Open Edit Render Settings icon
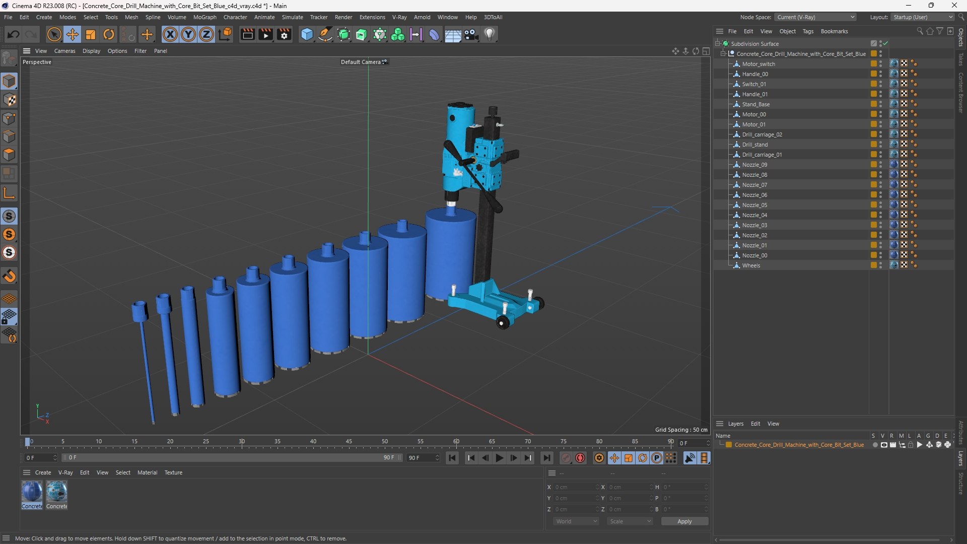 point(285,34)
